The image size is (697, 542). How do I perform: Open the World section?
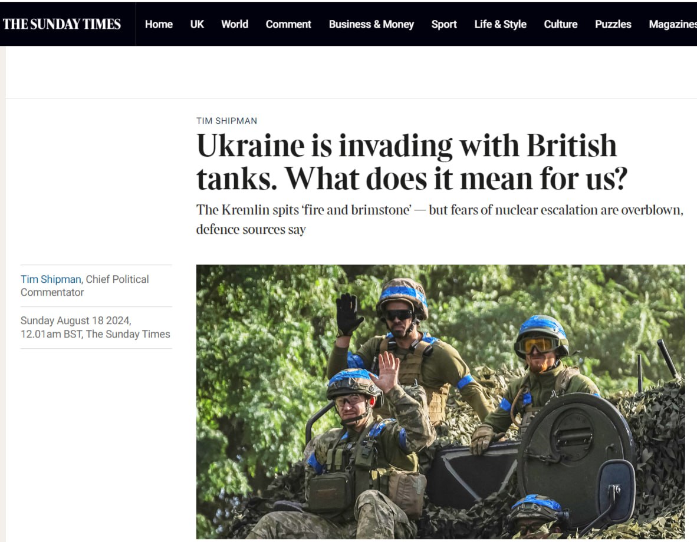pos(235,24)
